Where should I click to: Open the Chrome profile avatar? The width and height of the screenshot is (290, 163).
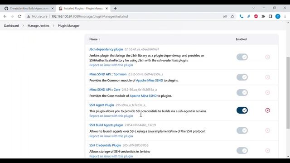coord(278,16)
